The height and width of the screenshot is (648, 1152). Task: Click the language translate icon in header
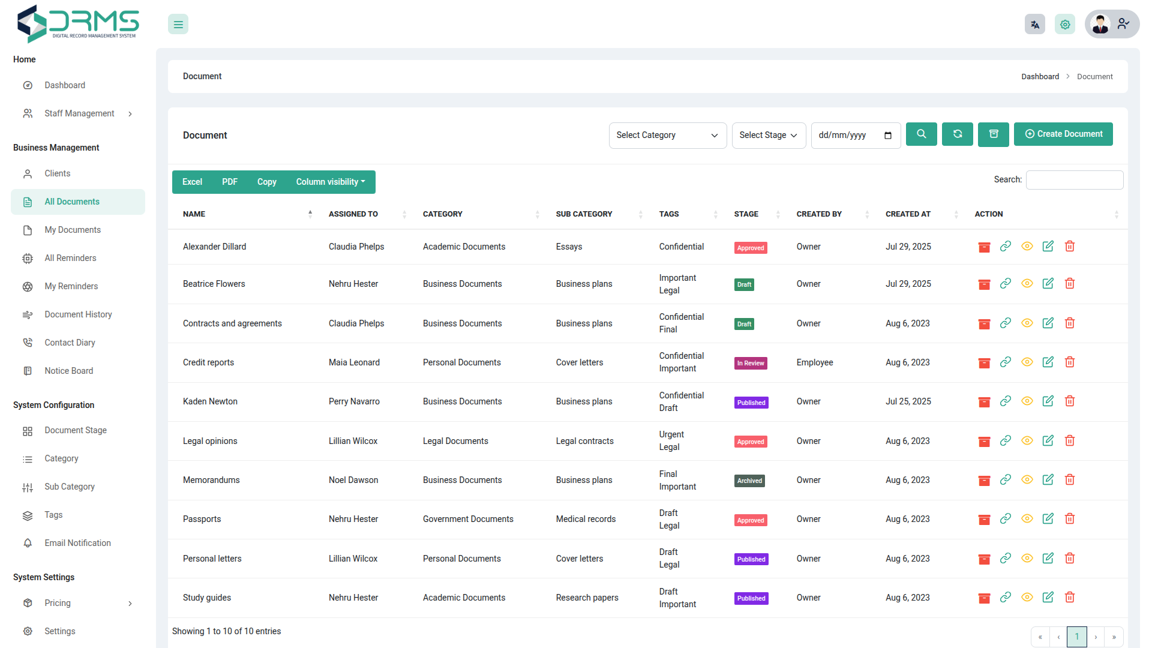click(x=1035, y=25)
